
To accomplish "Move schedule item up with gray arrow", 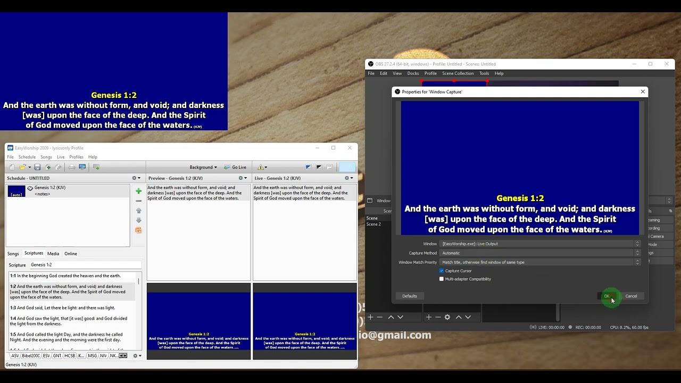I will tap(139, 211).
